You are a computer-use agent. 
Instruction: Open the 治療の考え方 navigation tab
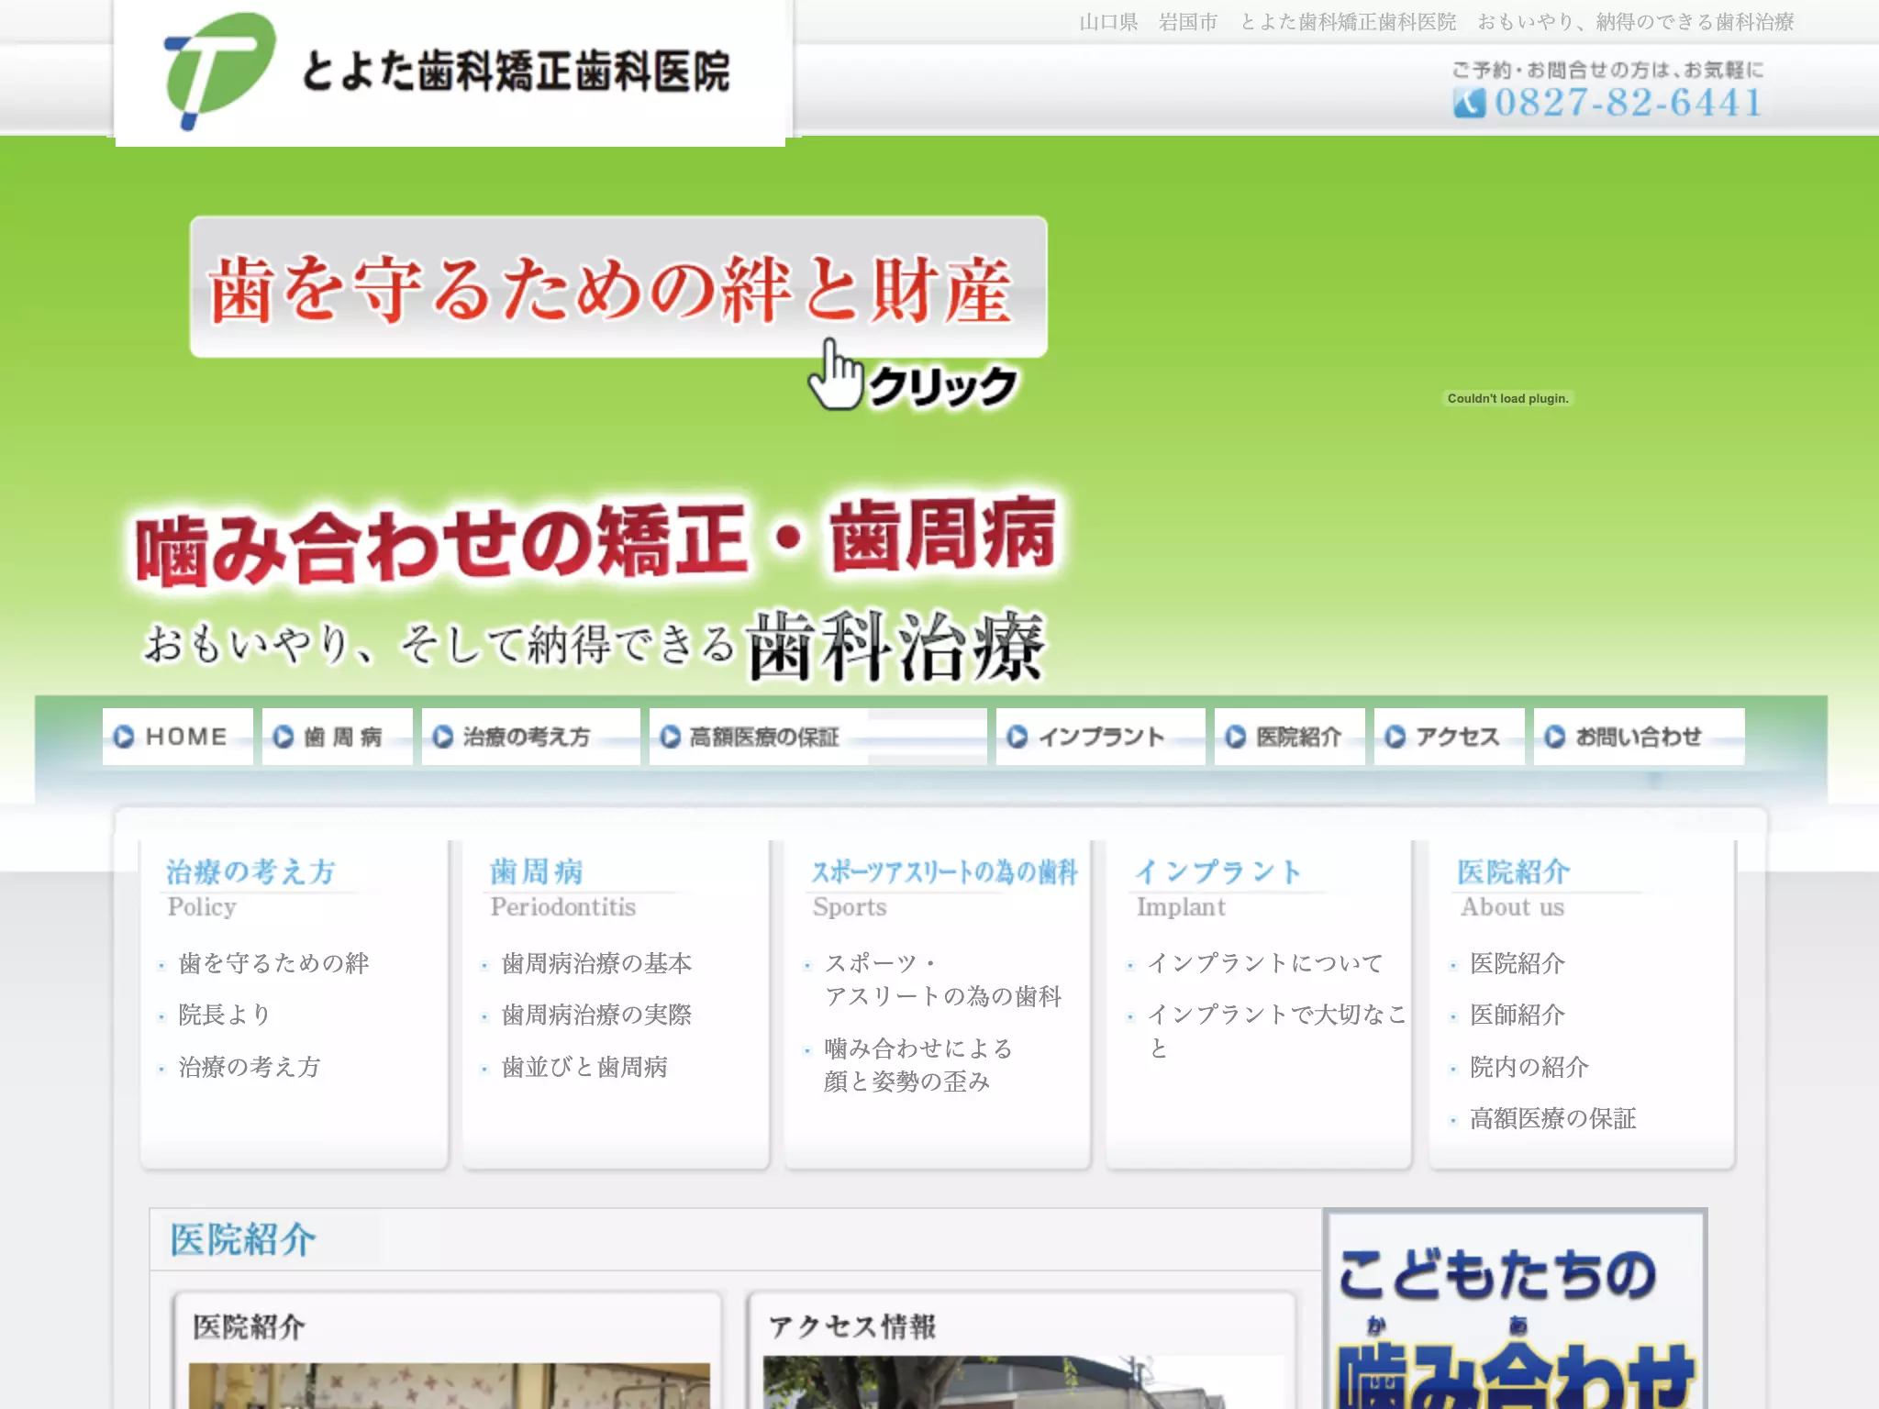[x=531, y=737]
